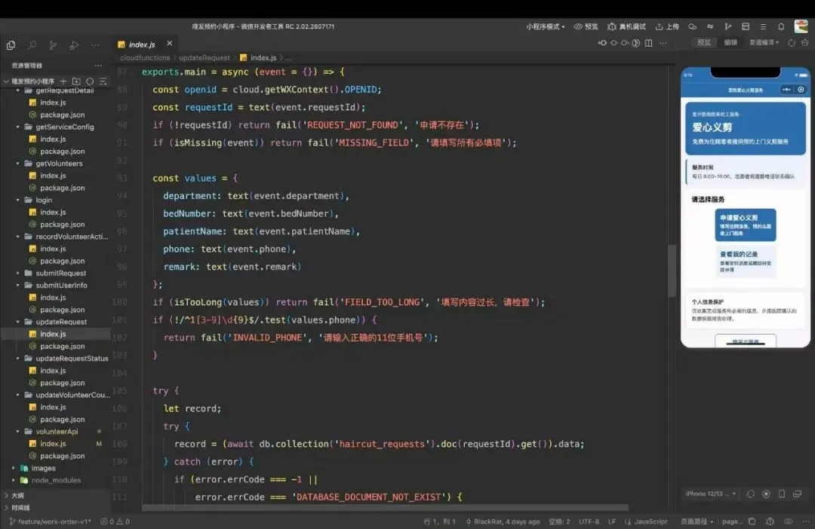
Task: Click the editor horizontal scrollbar
Action: pyautogui.click(x=385, y=507)
